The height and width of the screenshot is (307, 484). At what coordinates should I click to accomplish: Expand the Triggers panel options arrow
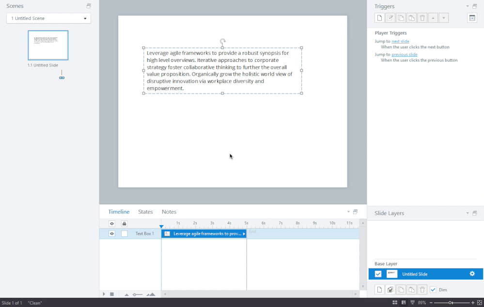468,6
